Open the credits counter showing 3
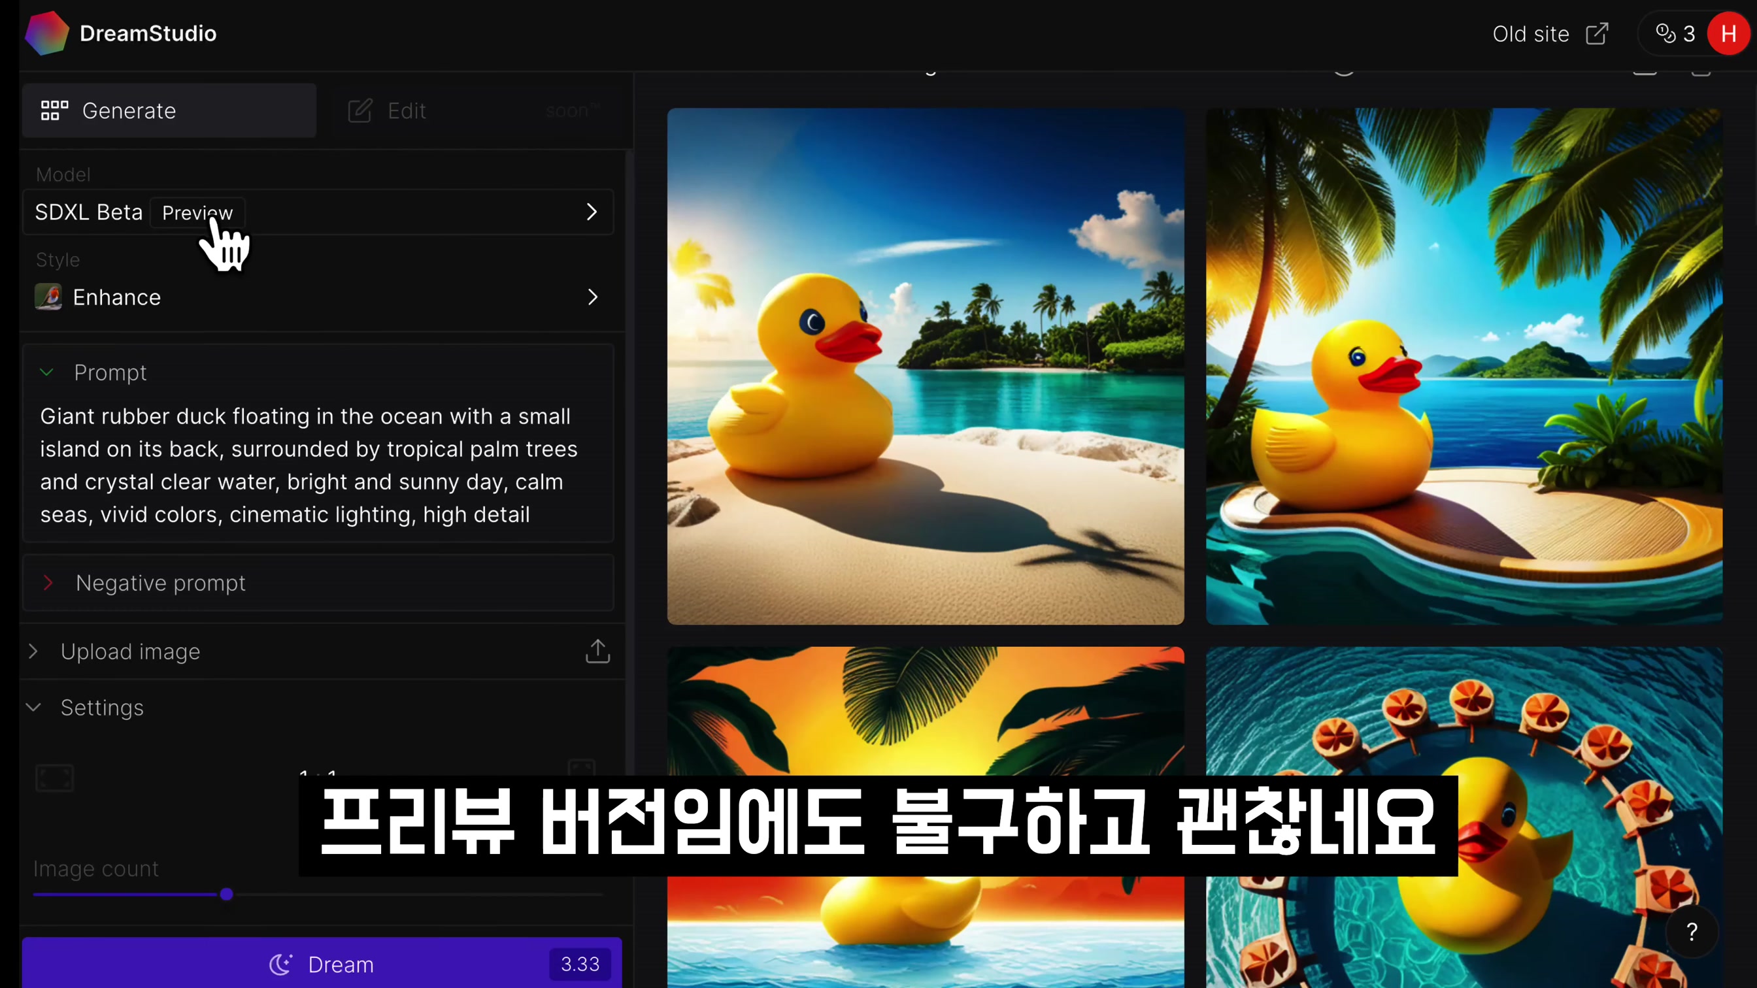 (1675, 33)
